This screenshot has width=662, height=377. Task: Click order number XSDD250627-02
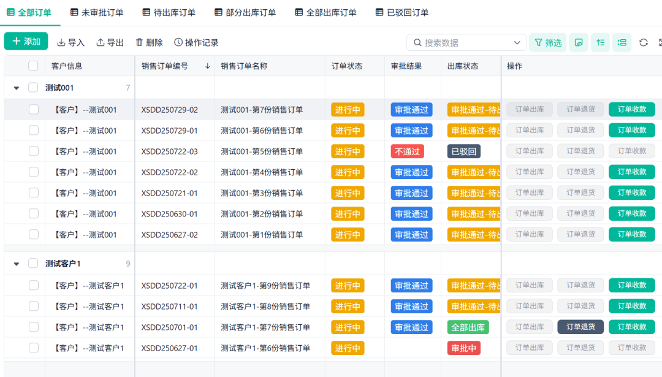tap(169, 235)
